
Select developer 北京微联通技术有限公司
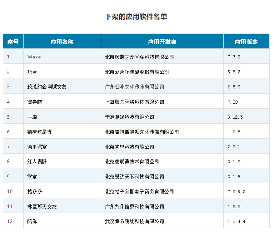point(132,162)
